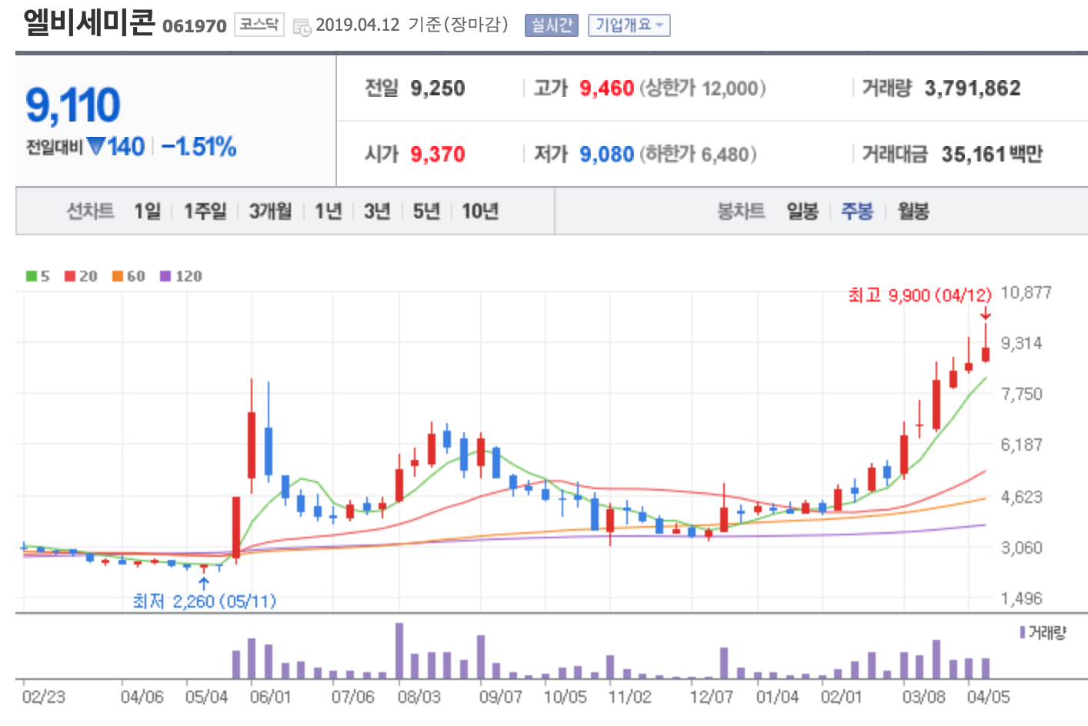Click the 엘비세미콘 stock name
This screenshot has height=726, width=1088.
[x=88, y=22]
